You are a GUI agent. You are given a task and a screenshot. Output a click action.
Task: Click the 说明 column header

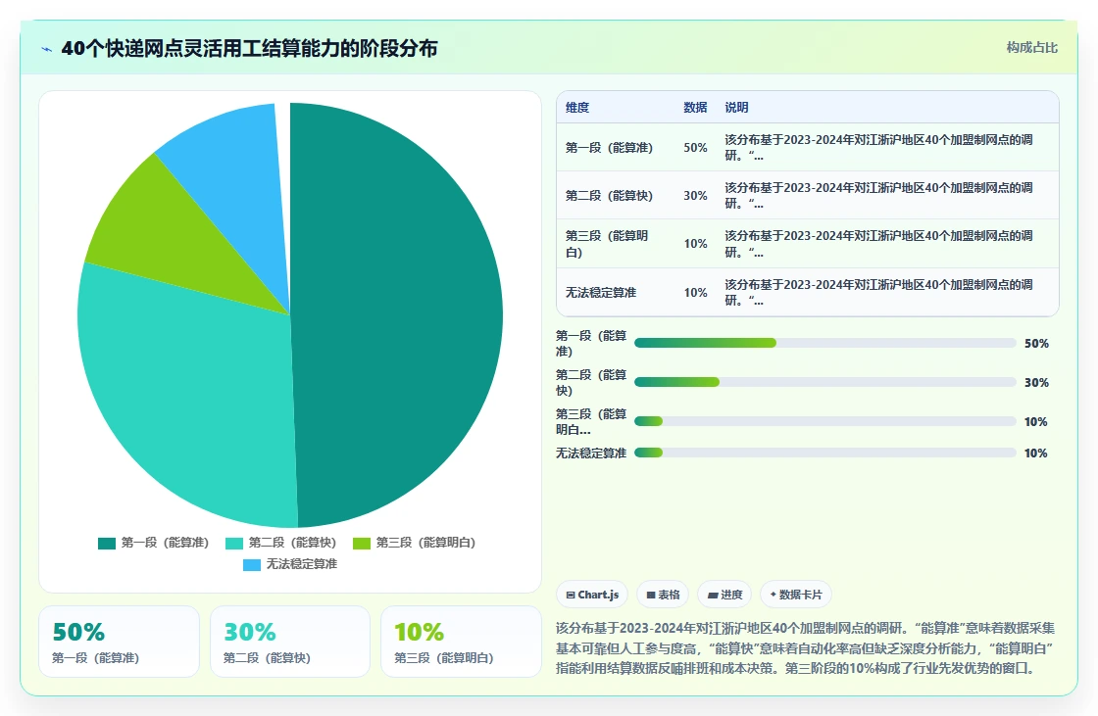click(x=736, y=107)
